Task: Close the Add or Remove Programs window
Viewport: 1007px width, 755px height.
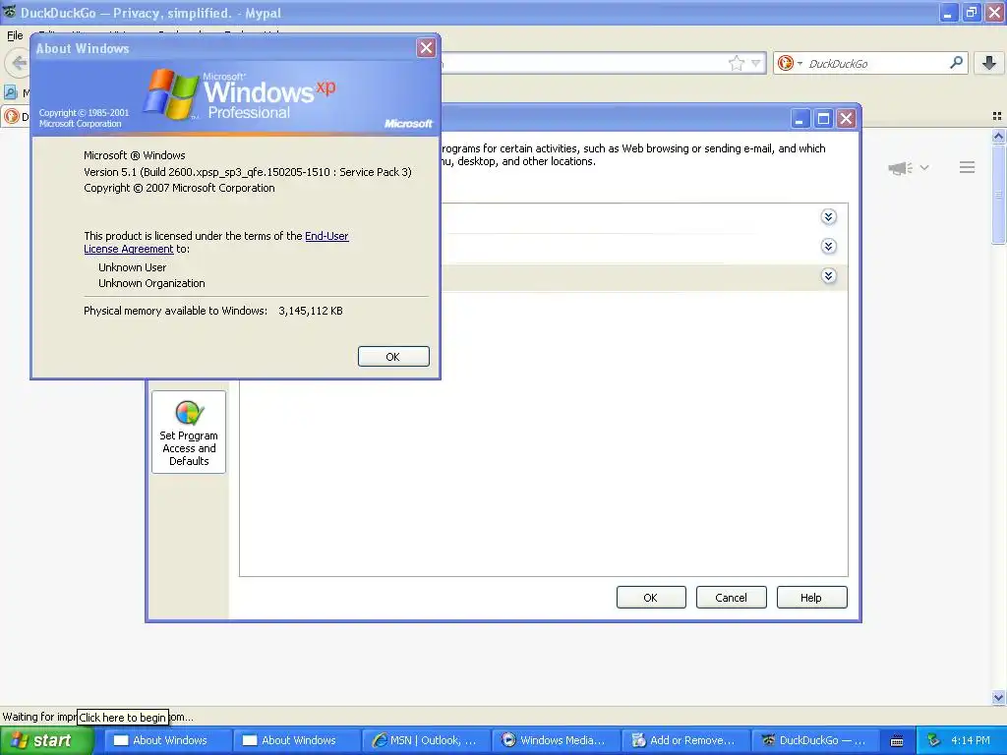Action: pyautogui.click(x=847, y=119)
